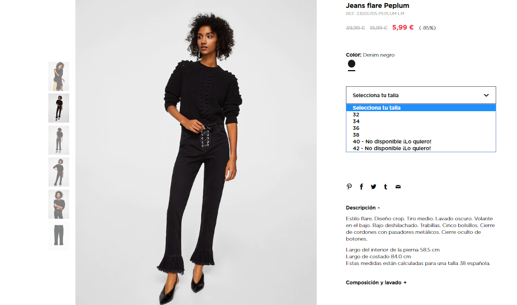Share product on Facebook
The width and height of the screenshot is (517, 305).
tap(361, 187)
